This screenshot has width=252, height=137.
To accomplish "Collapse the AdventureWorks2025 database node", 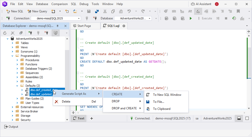I will tap(8, 39).
